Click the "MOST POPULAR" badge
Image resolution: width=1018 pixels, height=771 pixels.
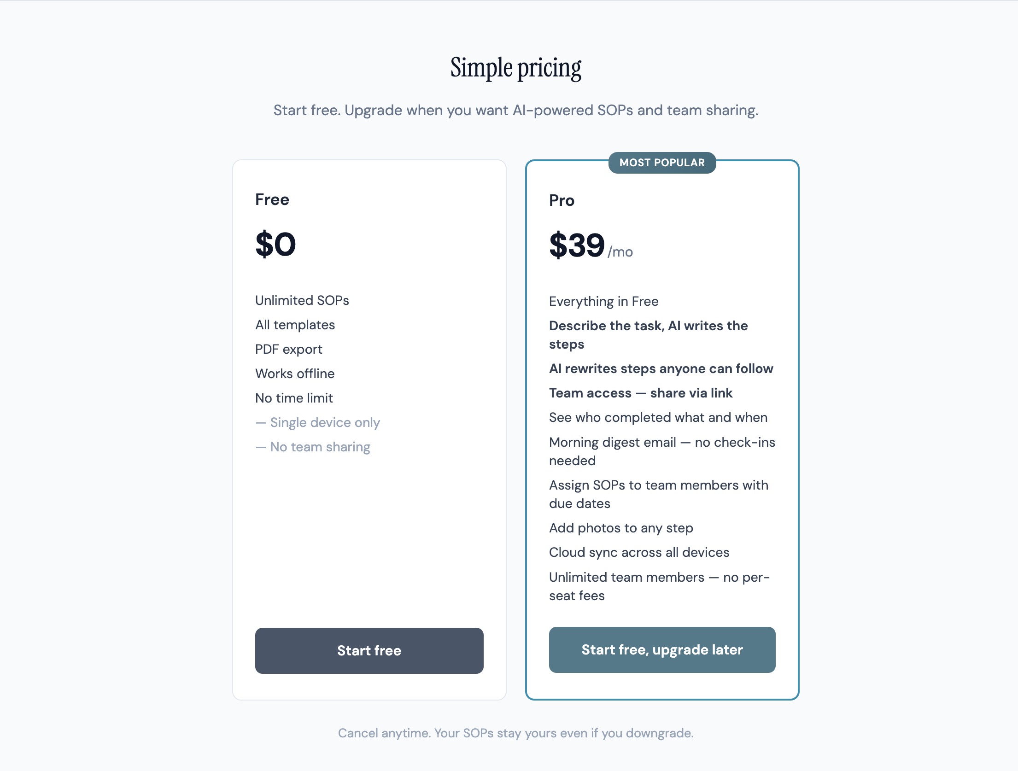pyautogui.click(x=662, y=163)
